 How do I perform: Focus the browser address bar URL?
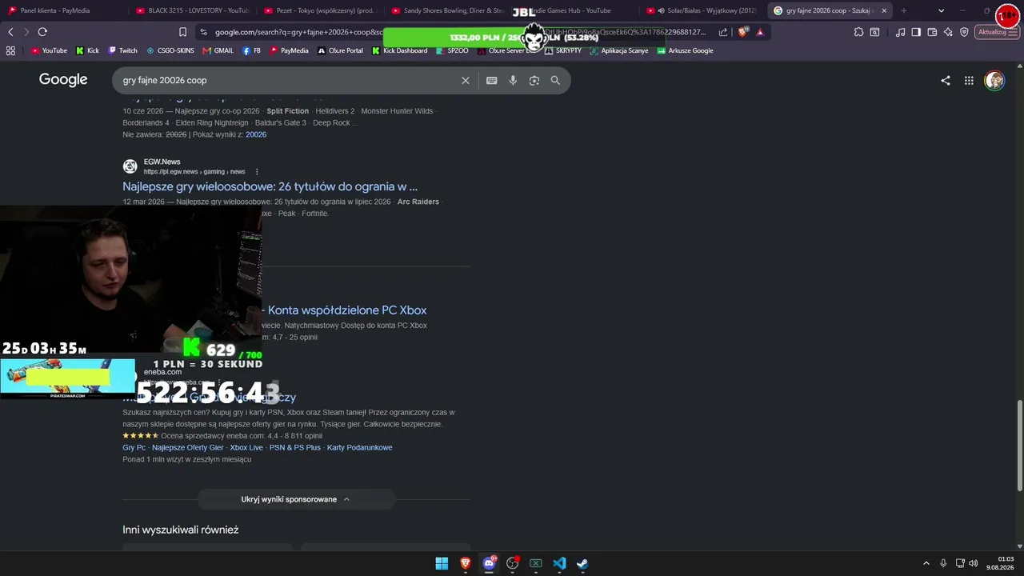(x=460, y=32)
